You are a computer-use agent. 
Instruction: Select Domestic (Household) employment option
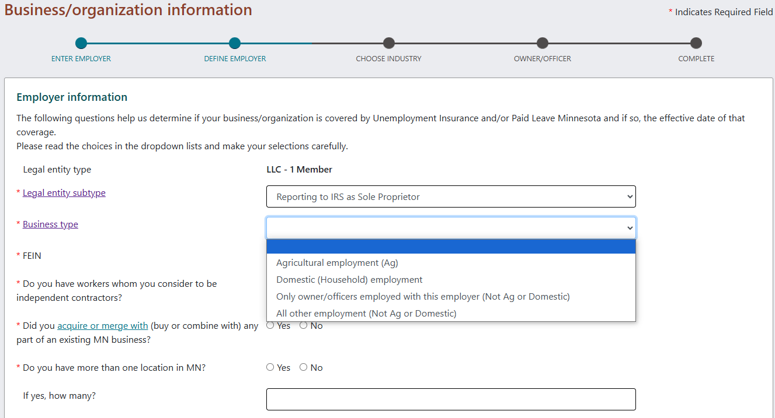click(350, 280)
